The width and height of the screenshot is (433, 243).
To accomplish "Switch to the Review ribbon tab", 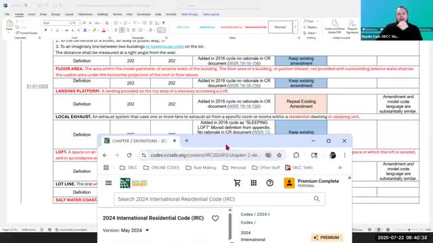I will 117,14.
